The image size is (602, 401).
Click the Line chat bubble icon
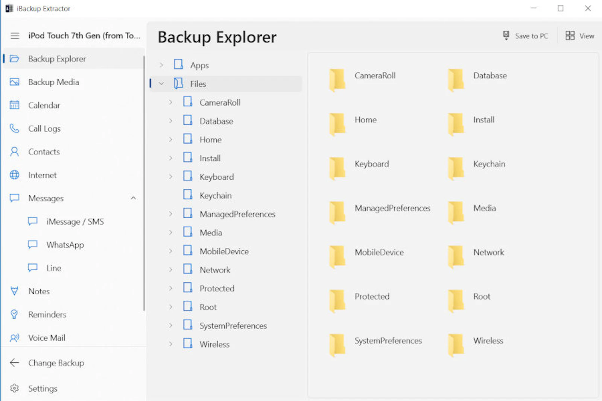click(33, 268)
